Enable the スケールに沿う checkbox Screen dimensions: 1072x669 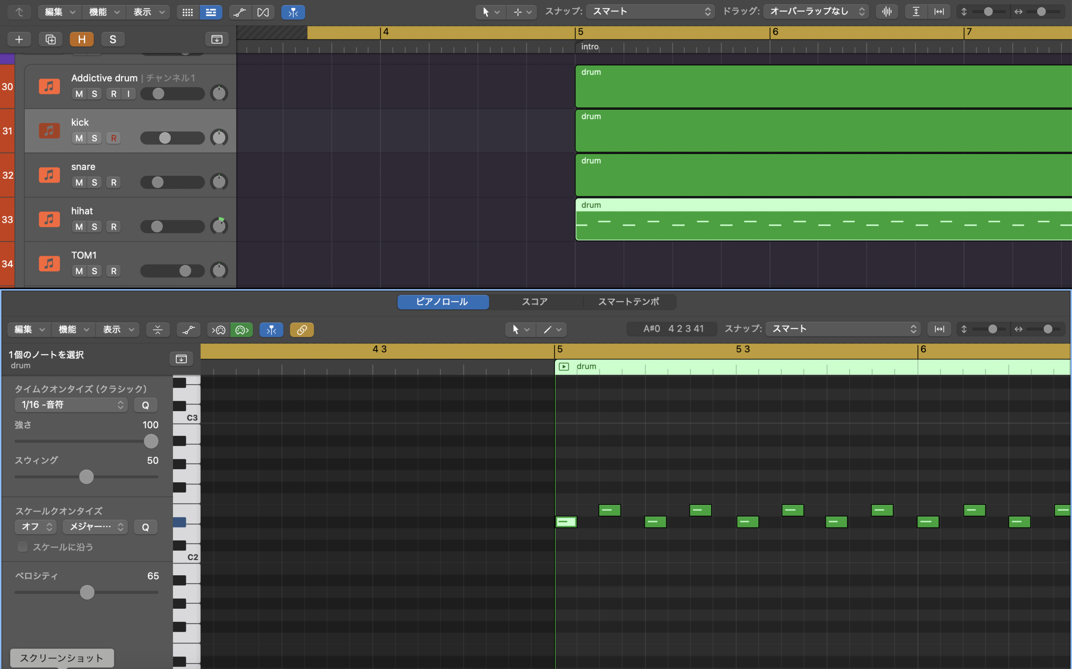(x=22, y=547)
